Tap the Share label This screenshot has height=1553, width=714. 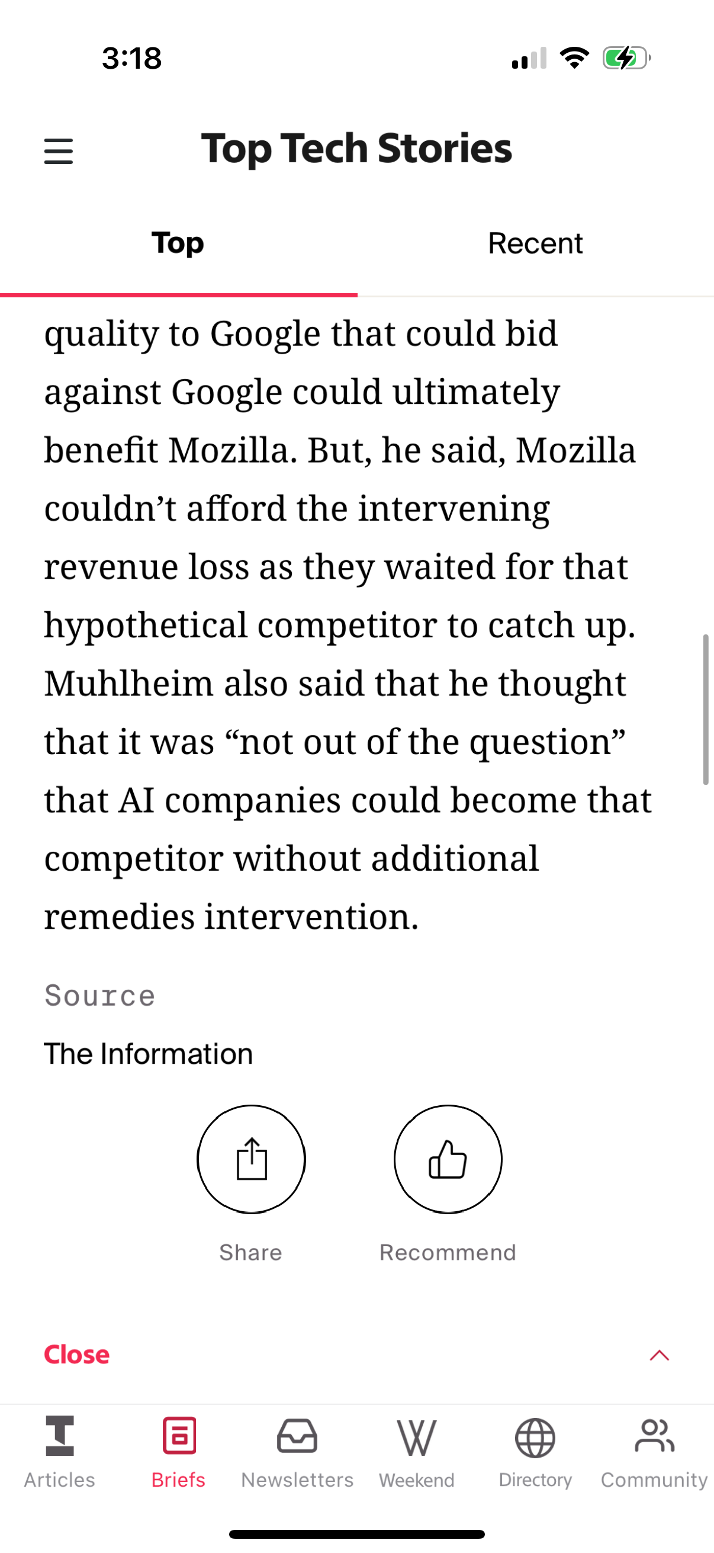[x=250, y=1253]
